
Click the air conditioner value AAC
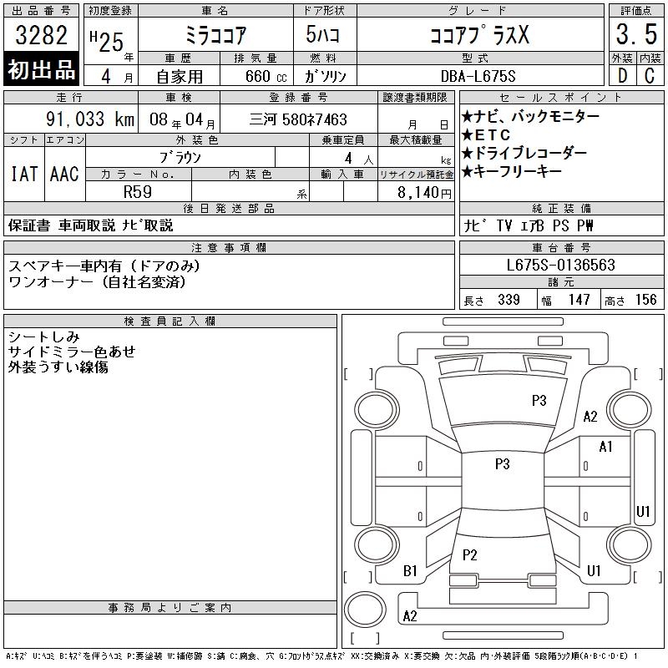click(x=64, y=174)
